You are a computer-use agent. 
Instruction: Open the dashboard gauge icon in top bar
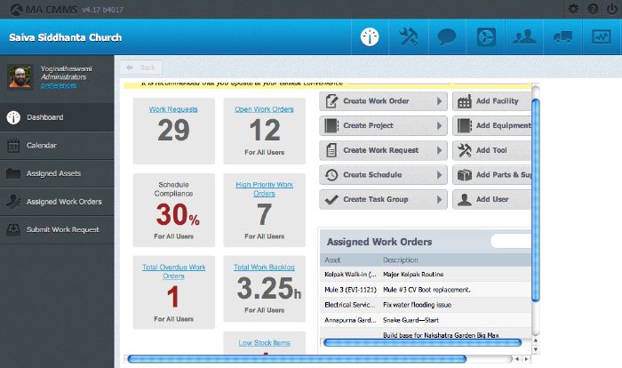click(371, 37)
